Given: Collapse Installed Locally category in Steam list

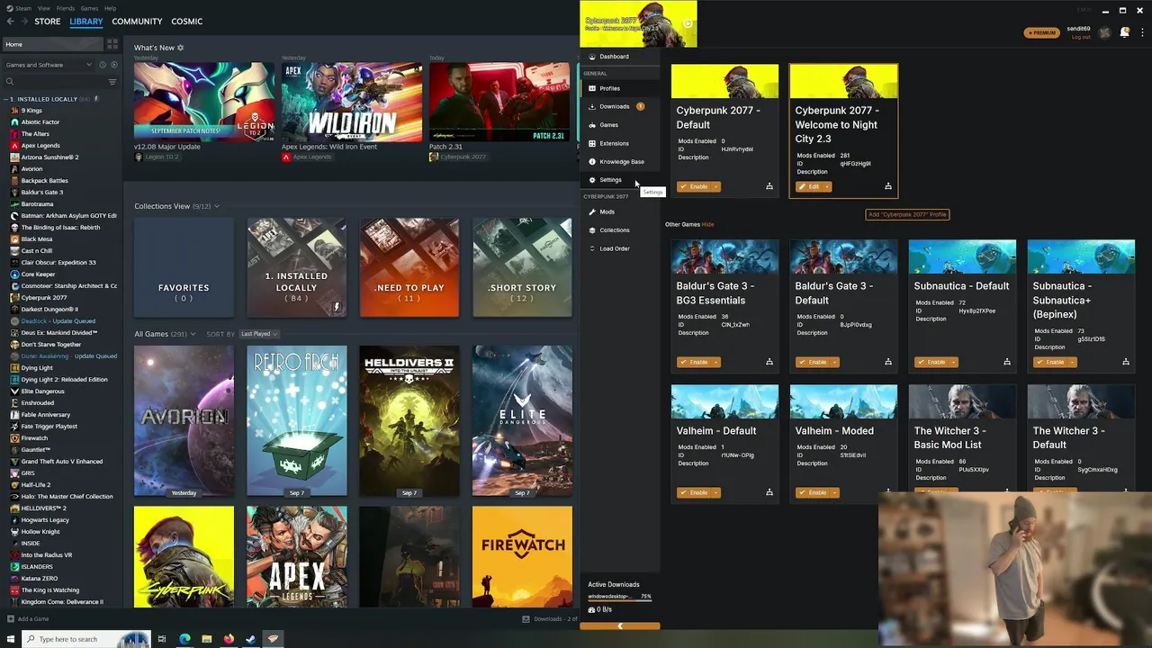Looking at the screenshot, I should pos(5,99).
